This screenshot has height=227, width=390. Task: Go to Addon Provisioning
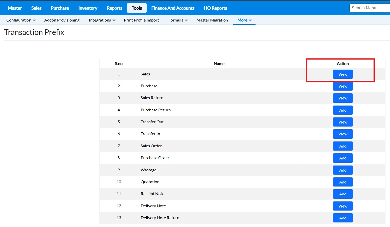62,20
